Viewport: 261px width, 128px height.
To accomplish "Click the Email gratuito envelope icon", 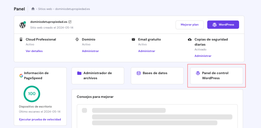I will (x=133, y=39).
